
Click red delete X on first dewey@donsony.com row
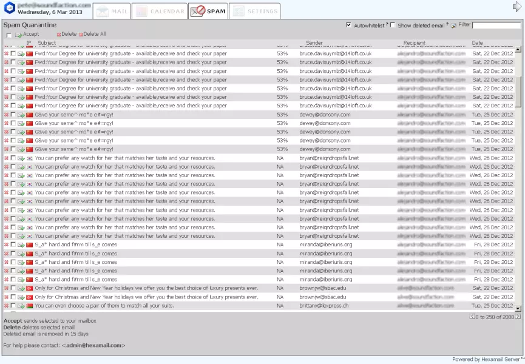click(7, 115)
